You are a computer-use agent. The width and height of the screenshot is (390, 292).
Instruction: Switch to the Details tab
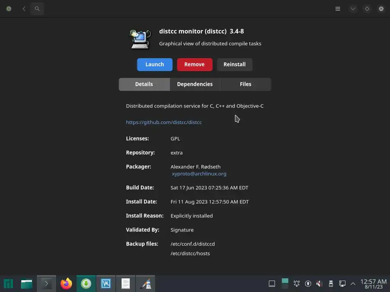pos(144,84)
